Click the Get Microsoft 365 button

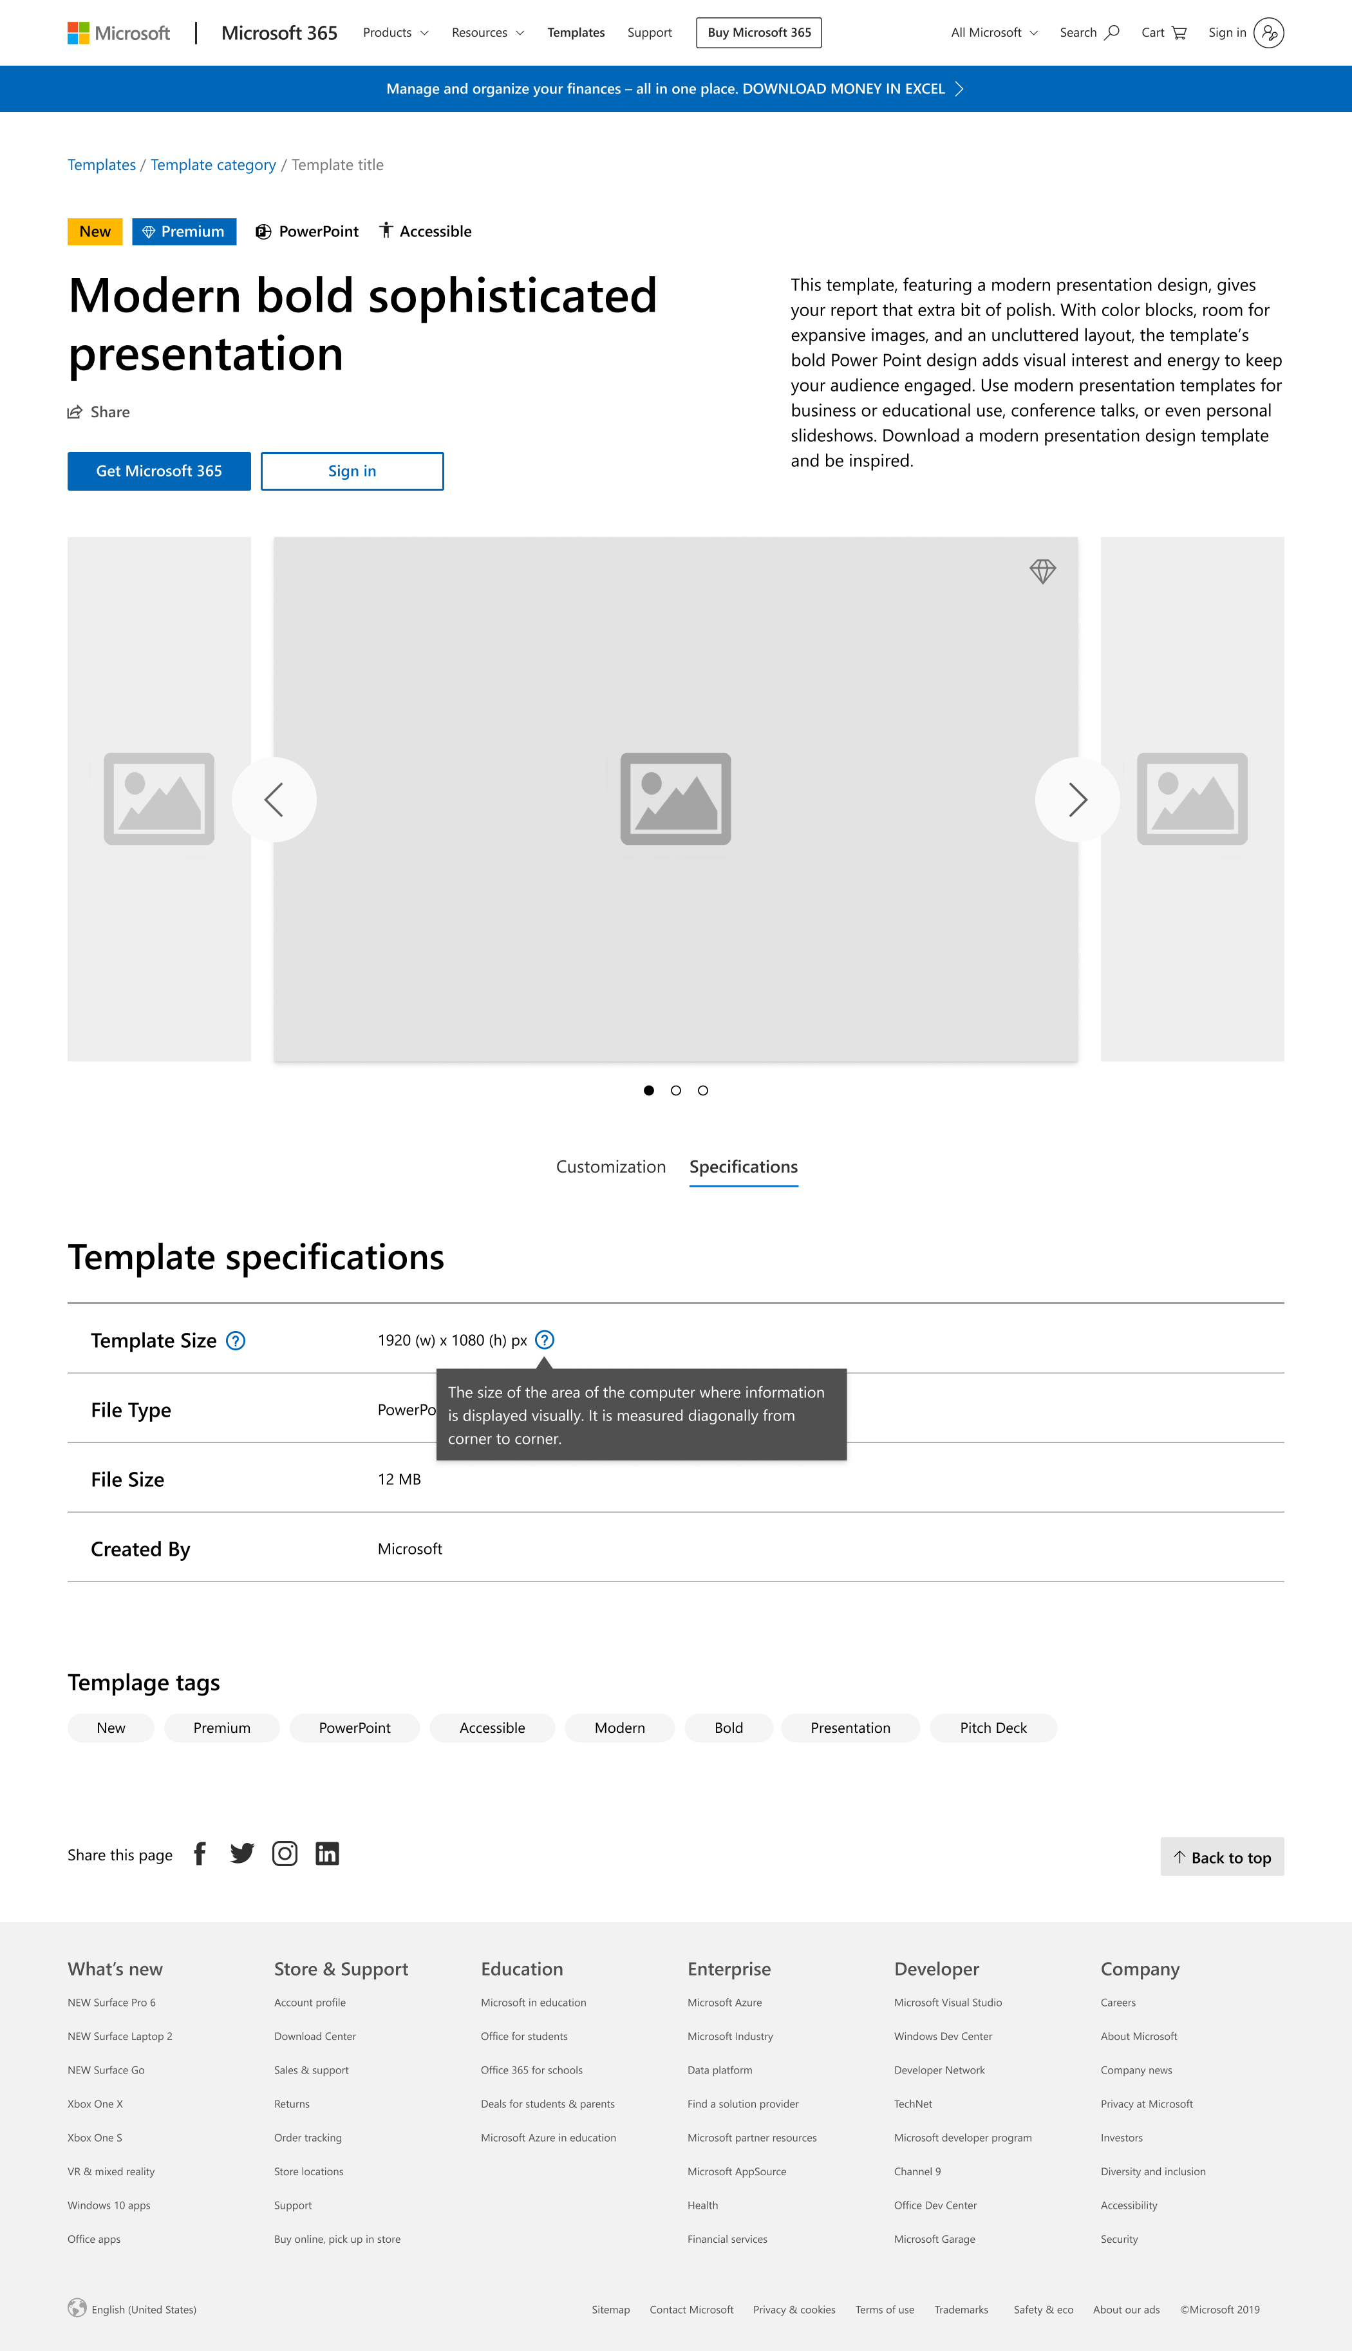(x=159, y=471)
